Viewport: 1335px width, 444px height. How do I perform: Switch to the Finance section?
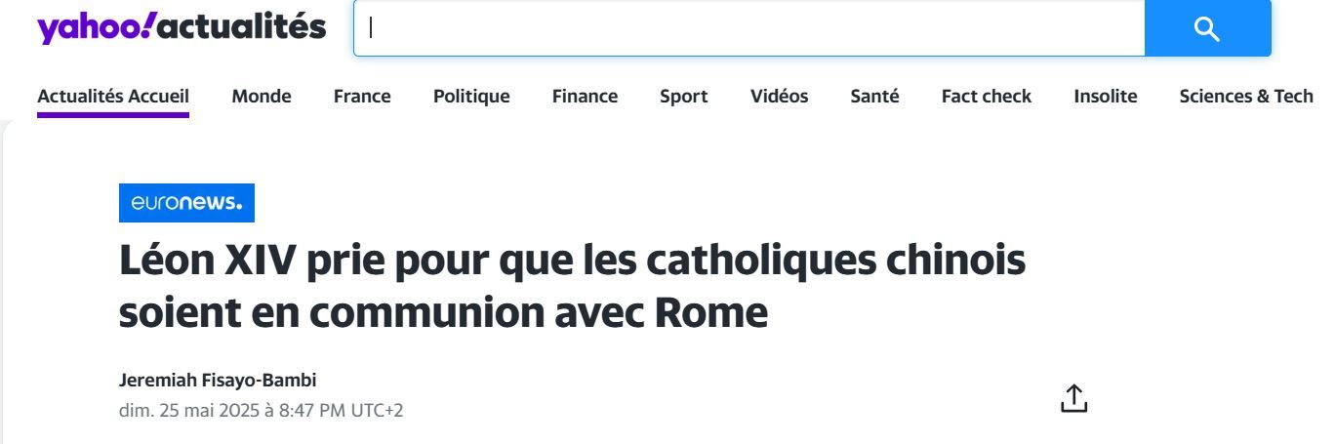(x=585, y=96)
